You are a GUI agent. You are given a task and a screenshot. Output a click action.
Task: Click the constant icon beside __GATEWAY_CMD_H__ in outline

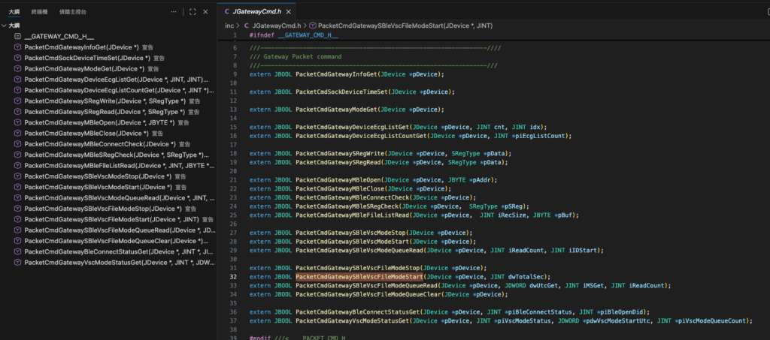coord(17,36)
